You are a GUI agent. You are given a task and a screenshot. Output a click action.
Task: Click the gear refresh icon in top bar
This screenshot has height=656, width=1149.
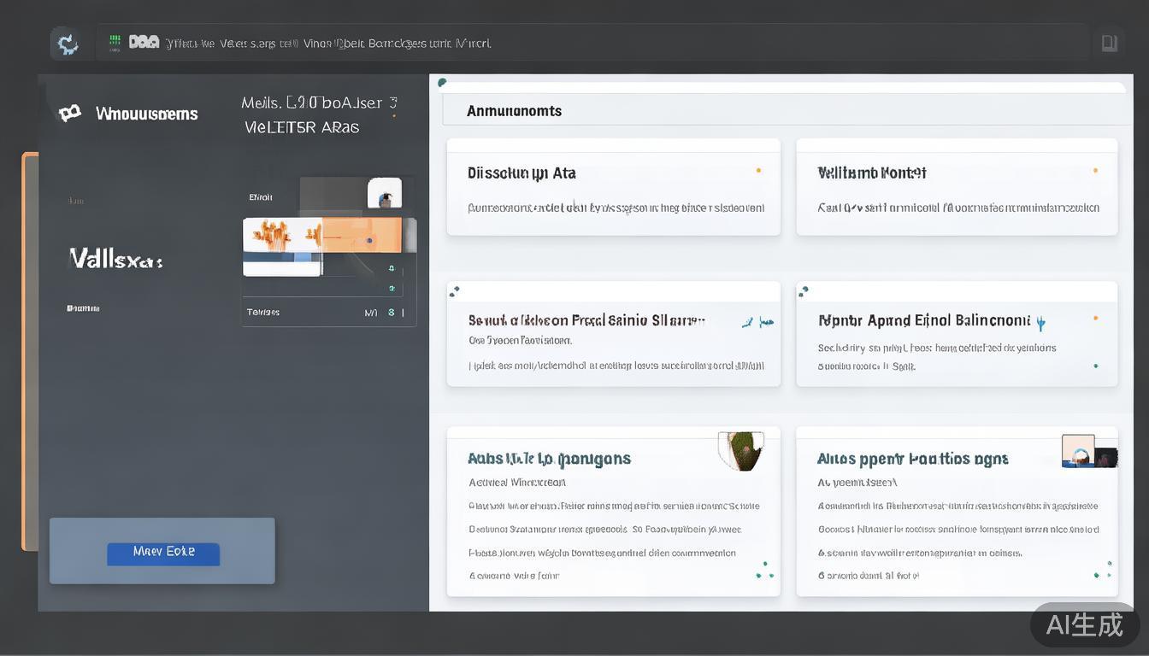(x=66, y=43)
